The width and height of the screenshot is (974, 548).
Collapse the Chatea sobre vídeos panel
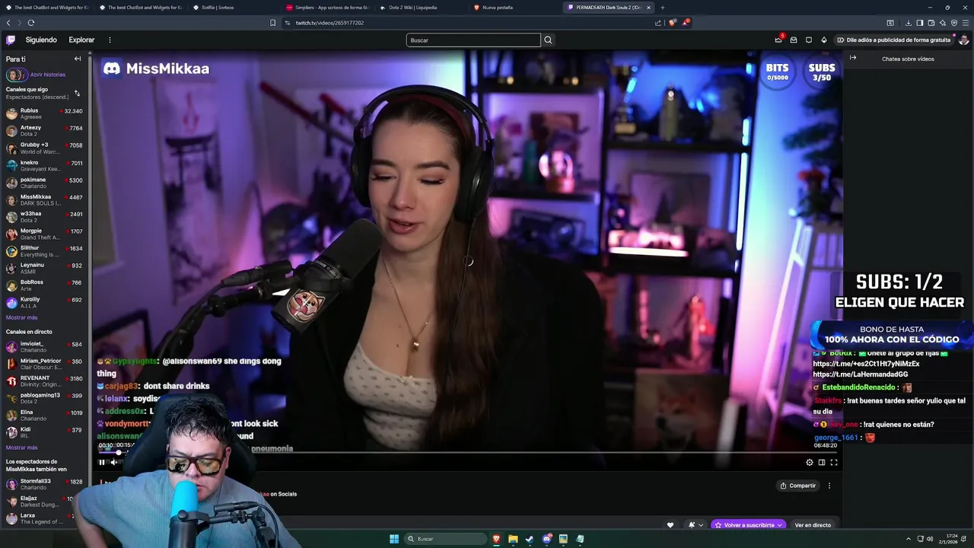[853, 58]
